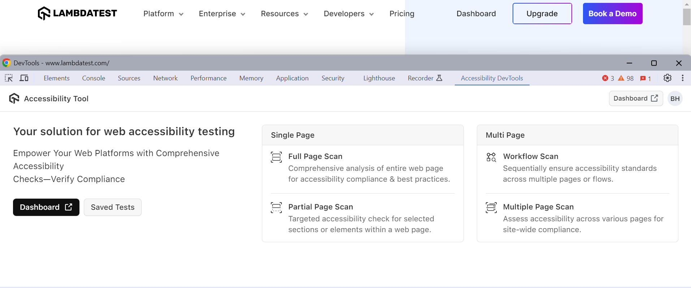Switch to the Memory tab
The width and height of the screenshot is (691, 288).
click(251, 78)
